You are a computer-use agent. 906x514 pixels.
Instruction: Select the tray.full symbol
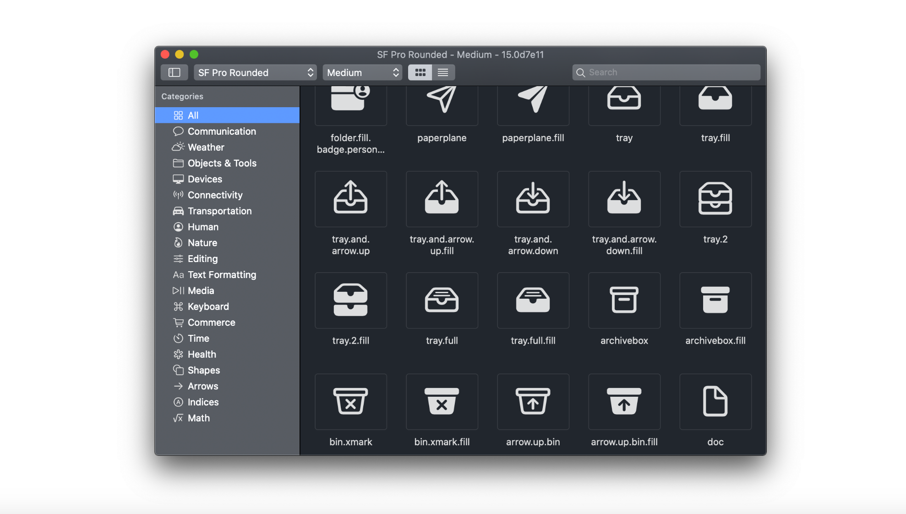click(x=442, y=301)
